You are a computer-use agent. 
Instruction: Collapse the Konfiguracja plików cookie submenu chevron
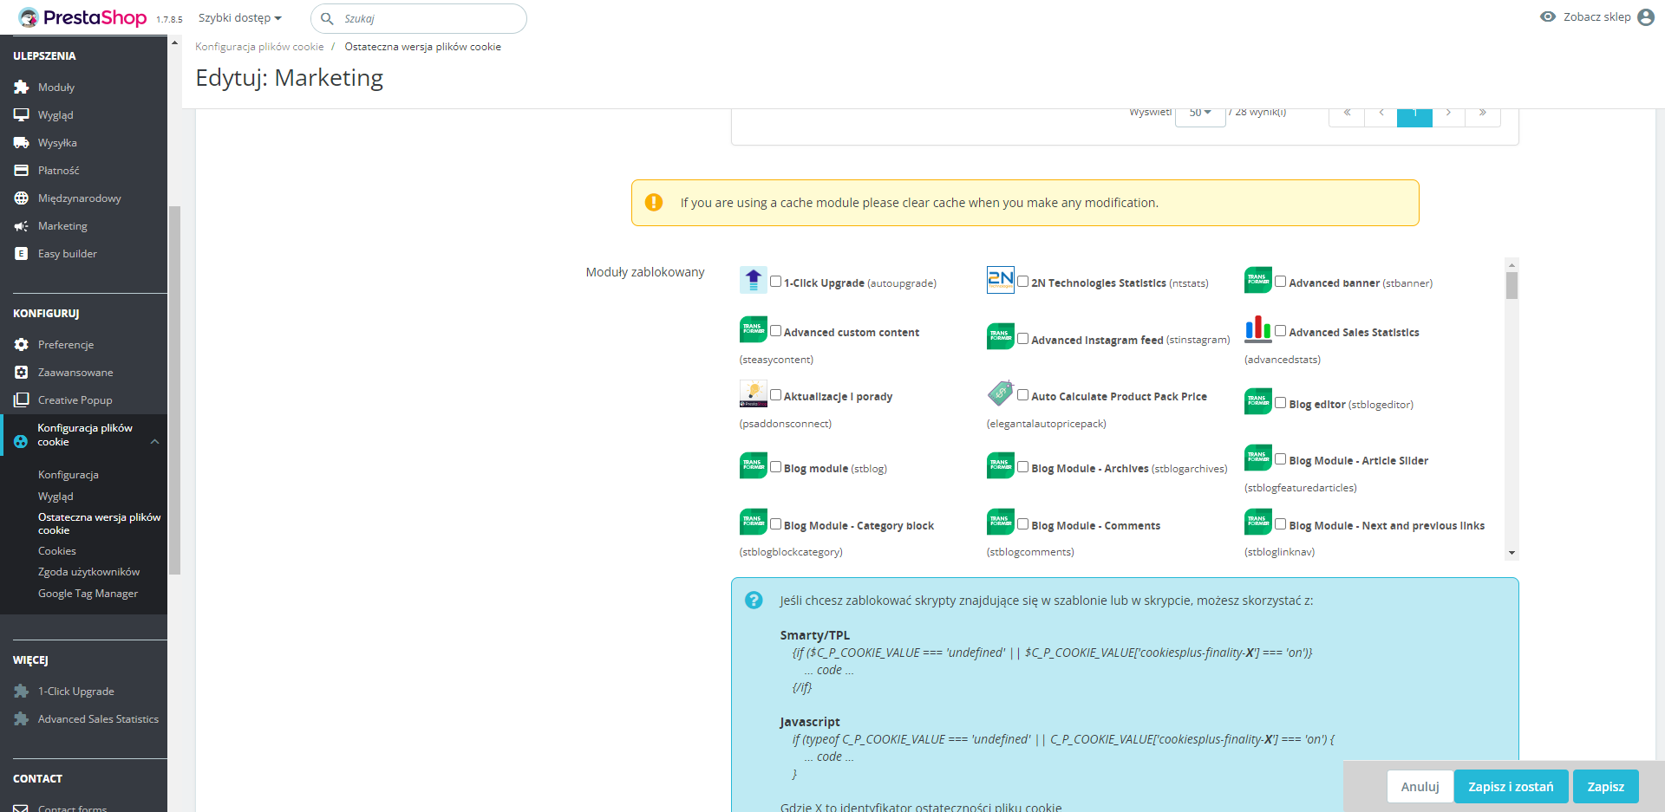(154, 442)
